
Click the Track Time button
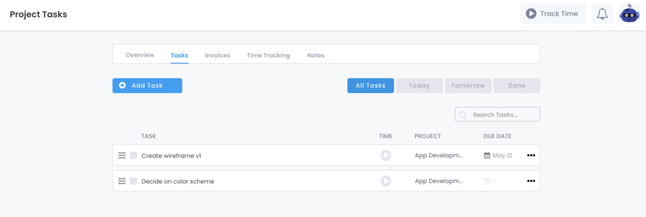tap(552, 14)
